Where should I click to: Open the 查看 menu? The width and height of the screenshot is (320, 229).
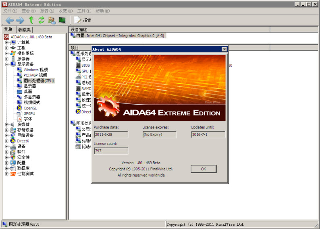tap(29, 11)
